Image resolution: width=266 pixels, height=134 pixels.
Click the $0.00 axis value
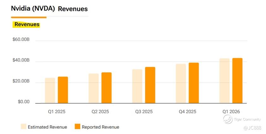(x=24, y=102)
